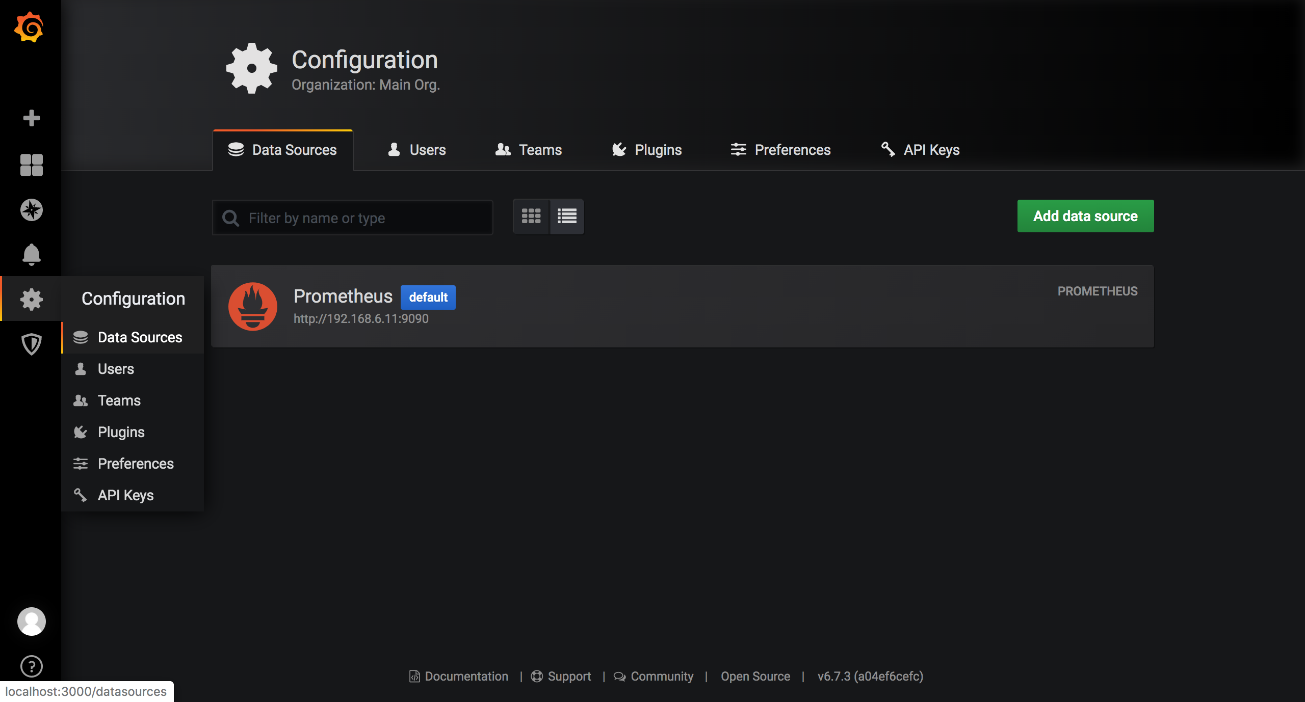Viewport: 1305px width, 702px height.
Task: Click Add data source button
Action: (1085, 215)
